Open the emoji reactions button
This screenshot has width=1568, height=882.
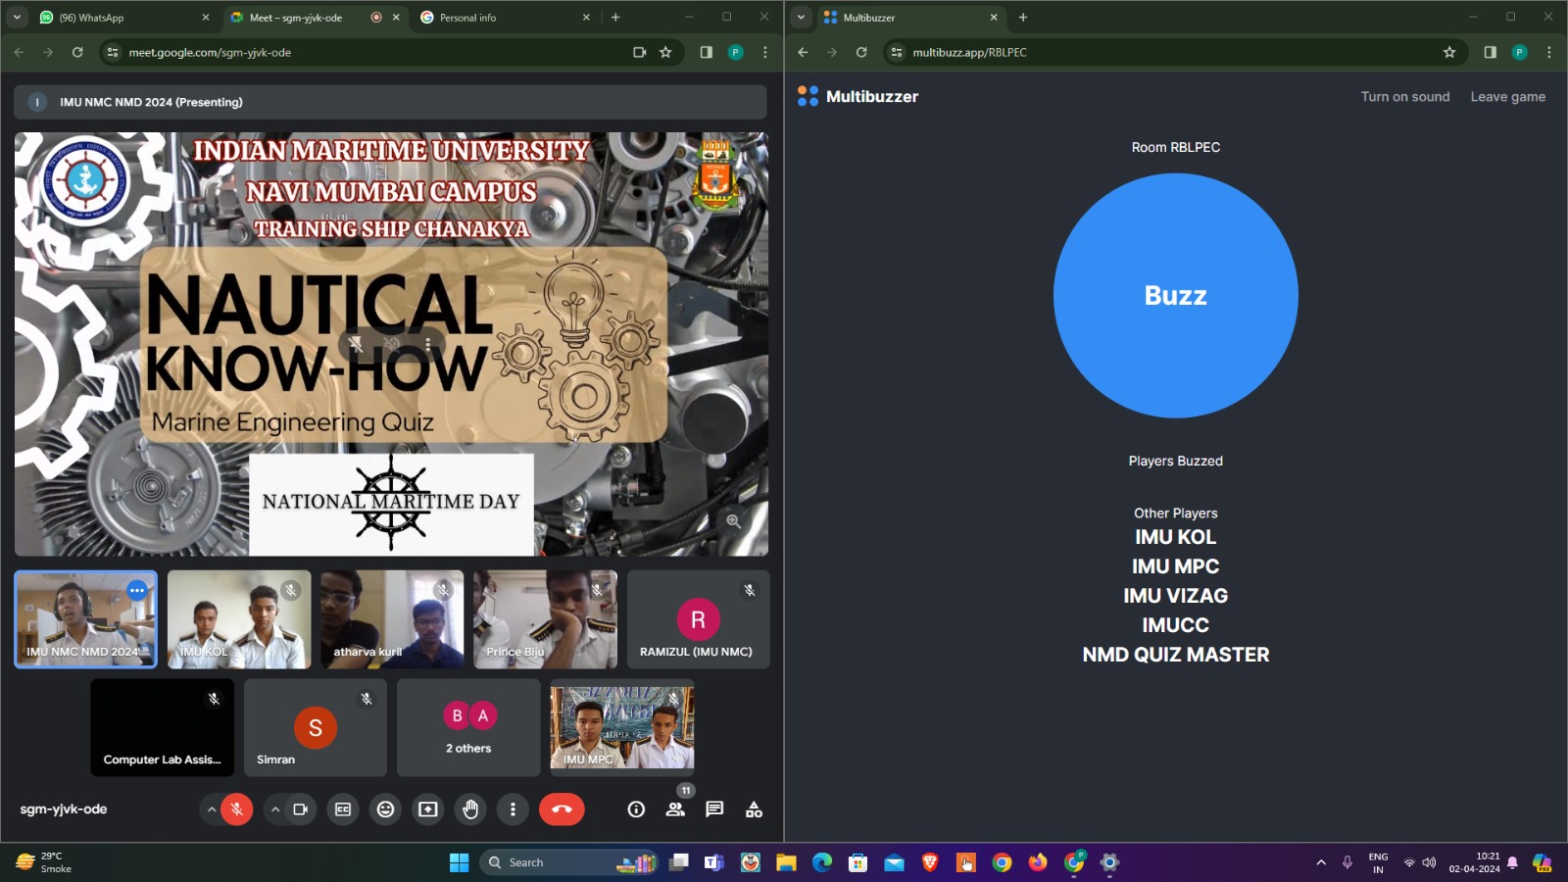[x=386, y=809]
